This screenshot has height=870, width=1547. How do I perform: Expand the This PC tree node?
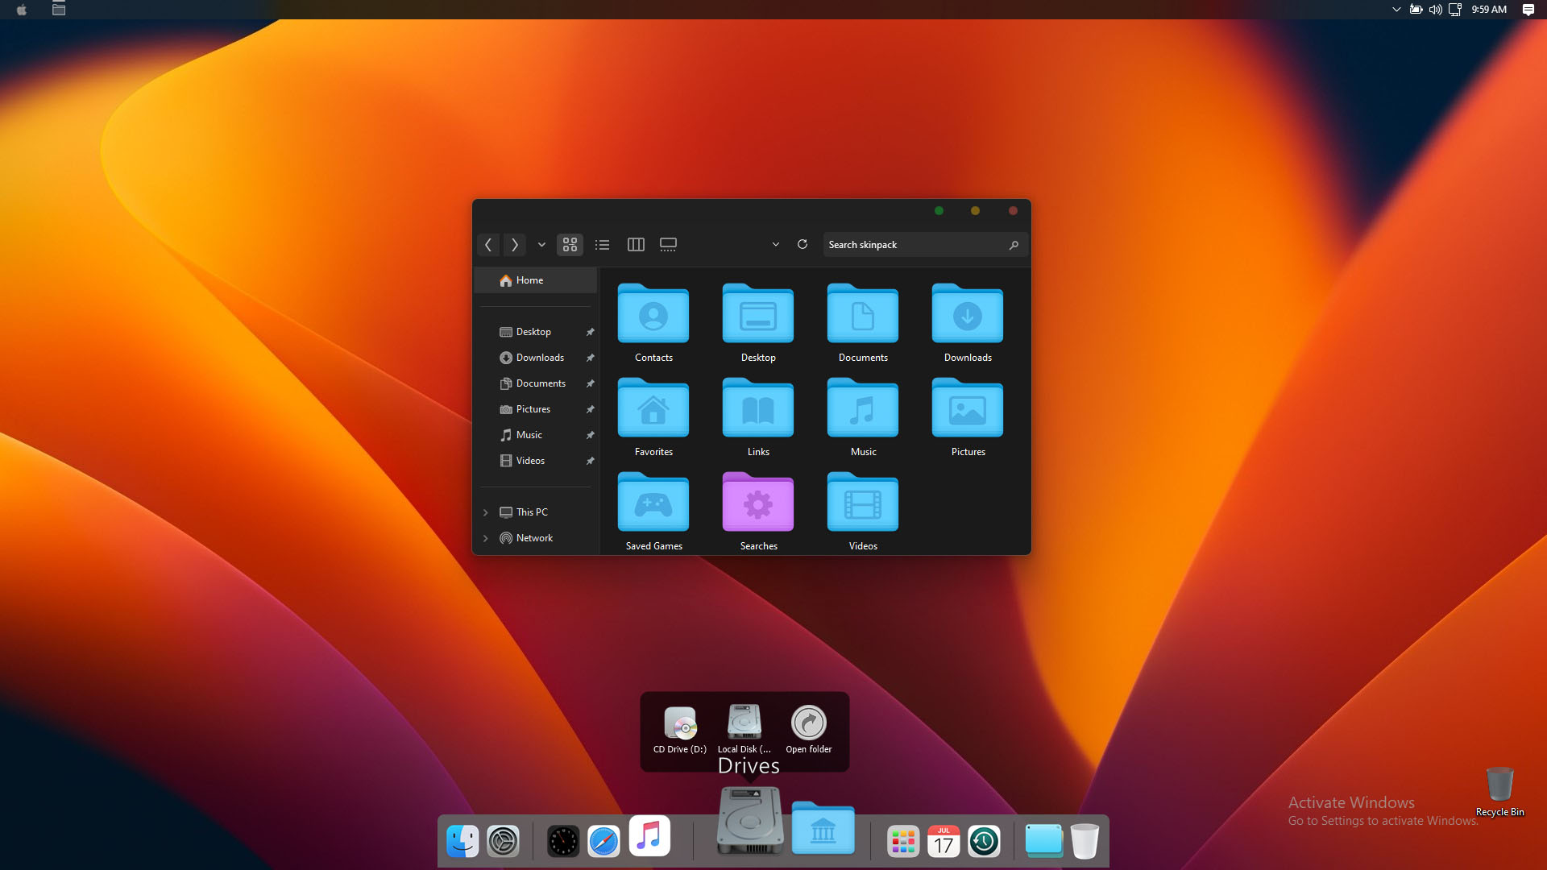(x=486, y=512)
